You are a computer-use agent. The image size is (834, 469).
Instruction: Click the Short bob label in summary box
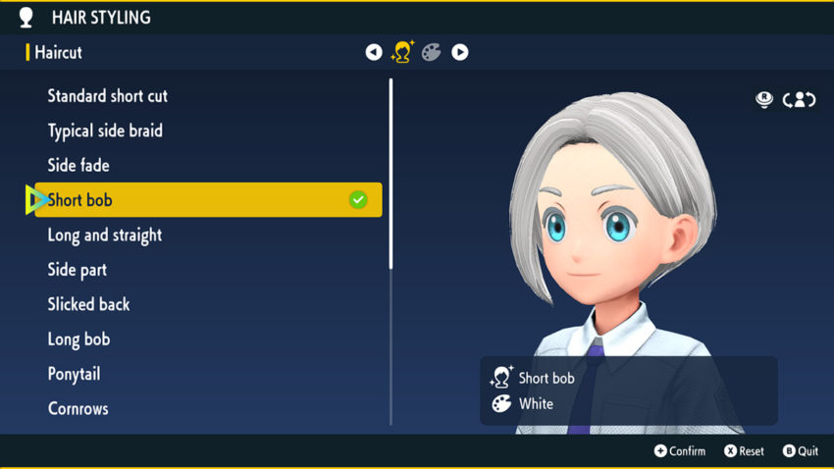click(547, 378)
